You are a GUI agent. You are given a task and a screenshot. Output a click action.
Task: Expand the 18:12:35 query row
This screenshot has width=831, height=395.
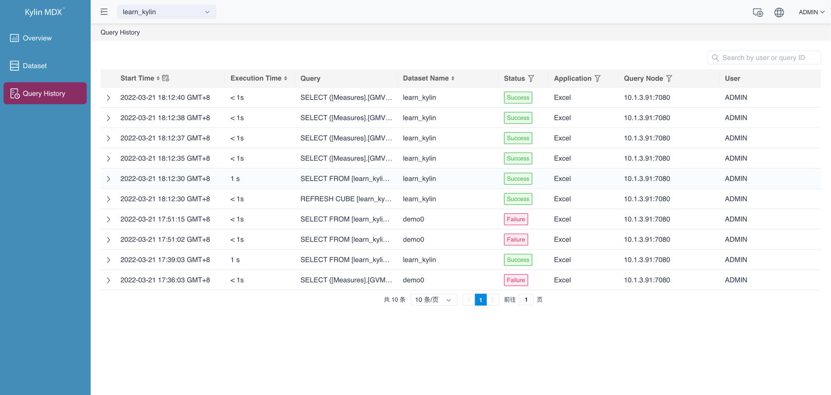108,159
